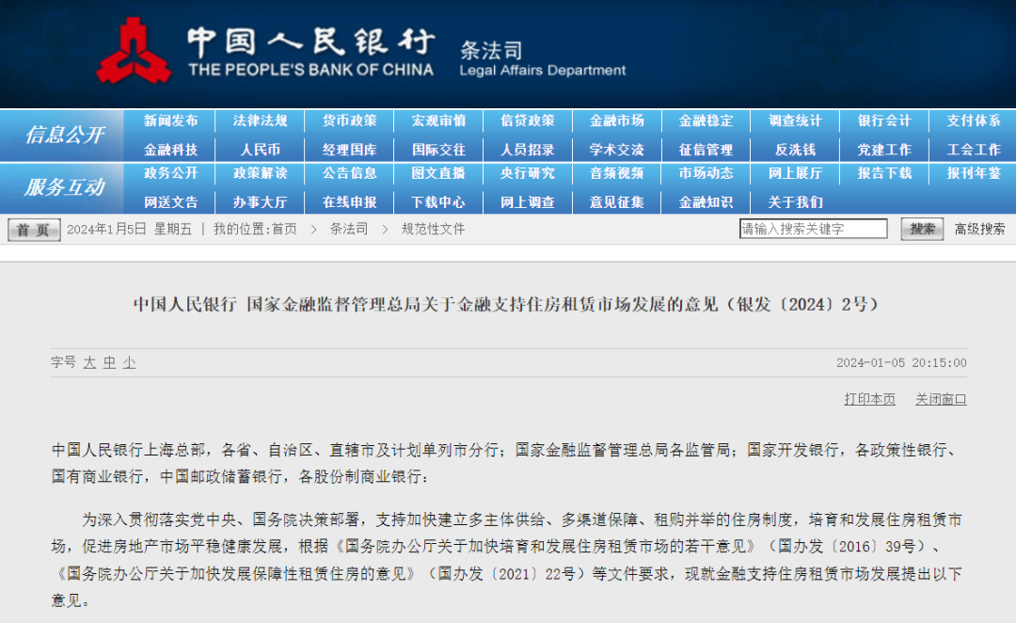Open the 央行研究 section
1016x623 pixels.
click(527, 173)
